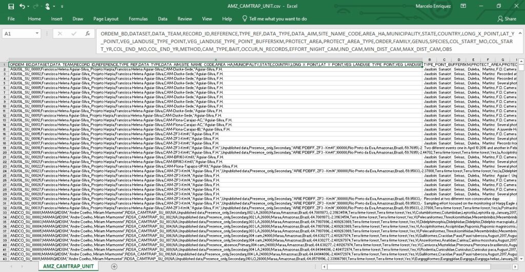Click the Cancel X icon in formula bar

(x=60, y=33)
